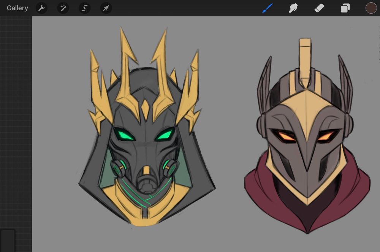Activate the Selection tool
Image resolution: width=380 pixels, height=252 pixels.
click(x=85, y=8)
